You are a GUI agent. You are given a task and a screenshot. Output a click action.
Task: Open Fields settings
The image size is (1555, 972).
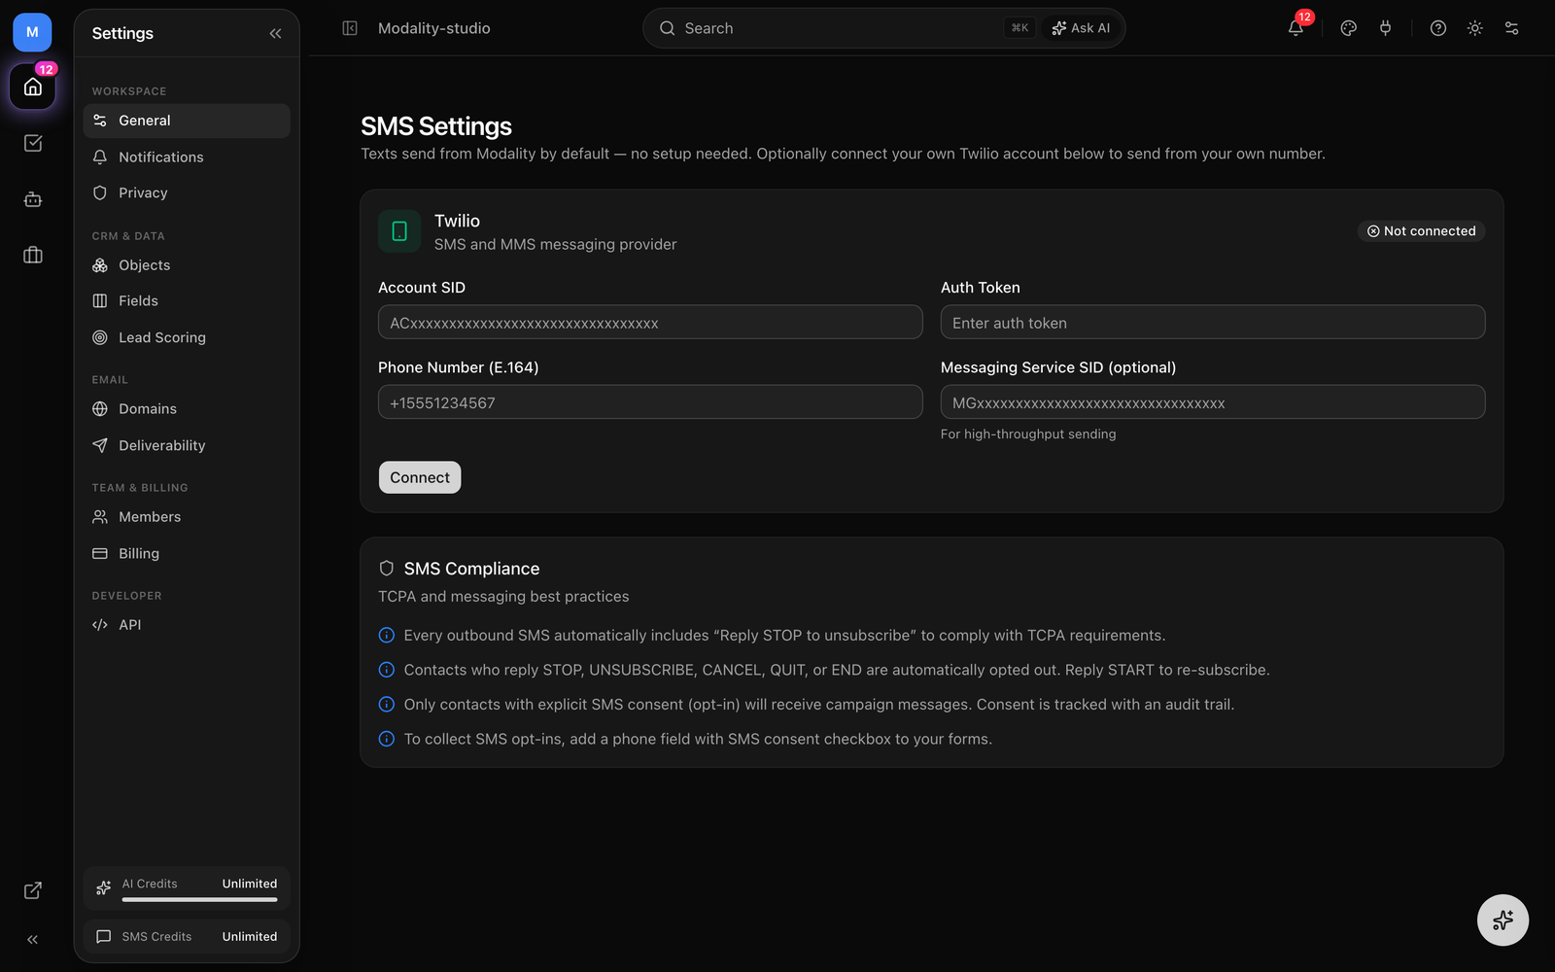click(187, 301)
